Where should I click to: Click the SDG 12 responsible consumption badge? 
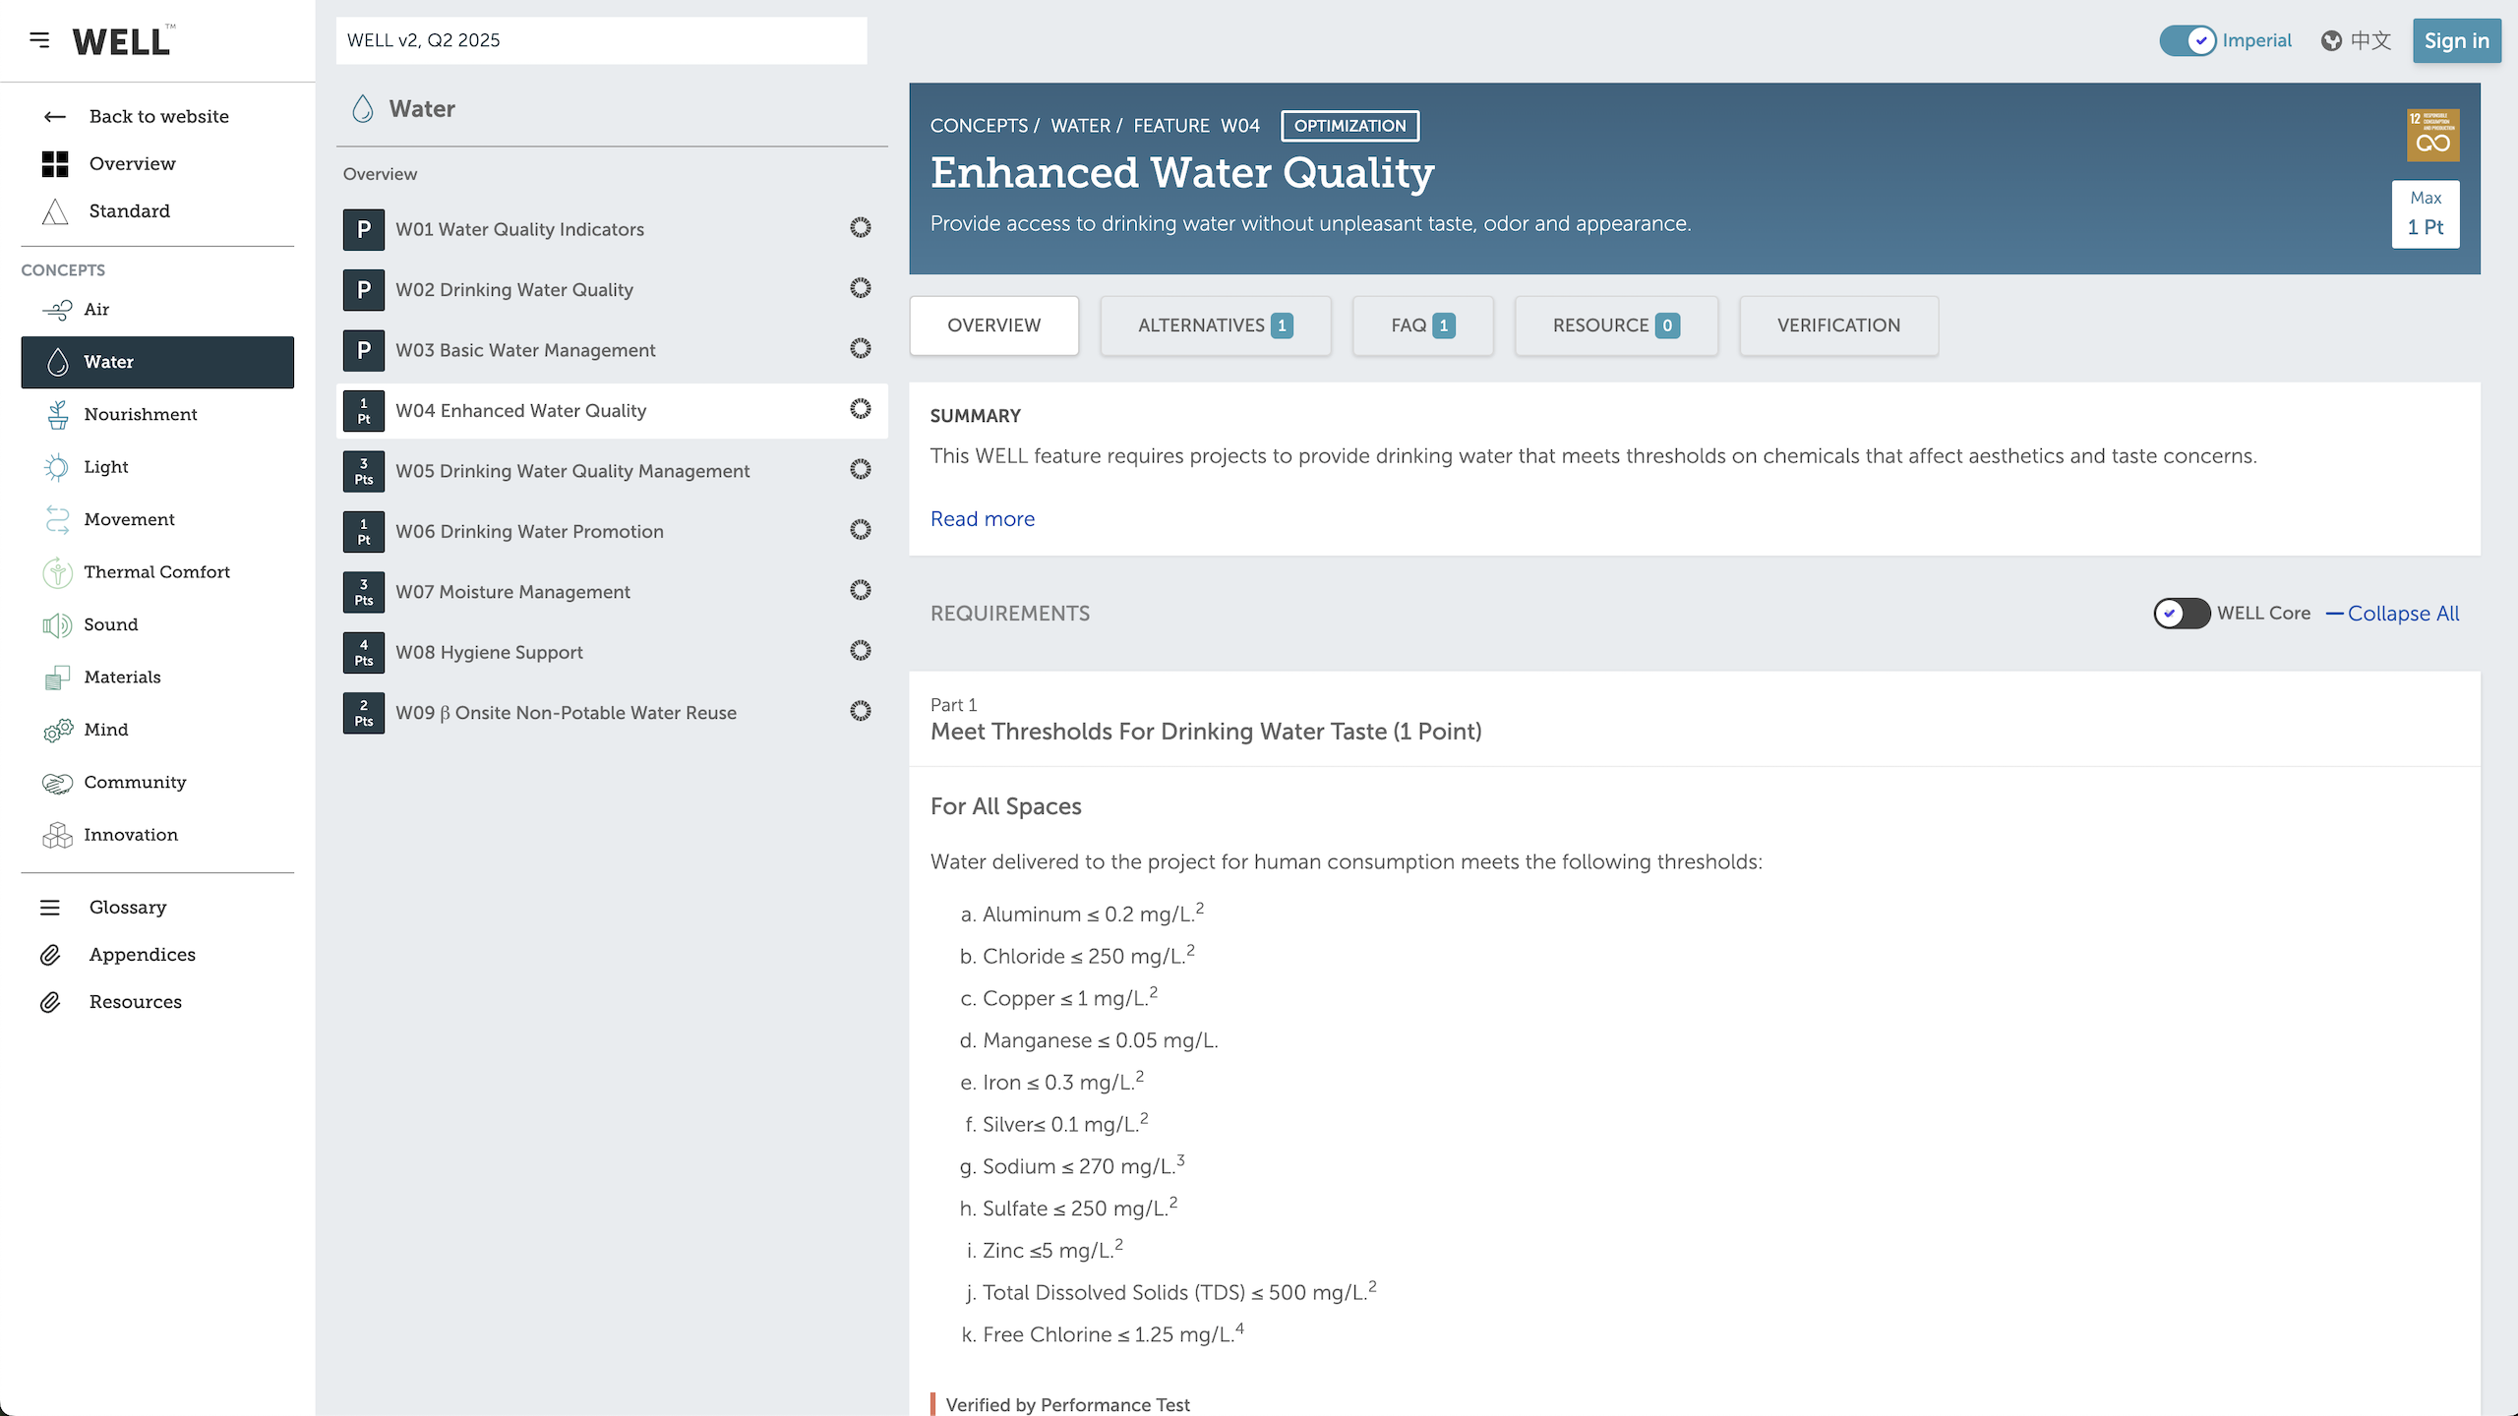pos(2432,135)
